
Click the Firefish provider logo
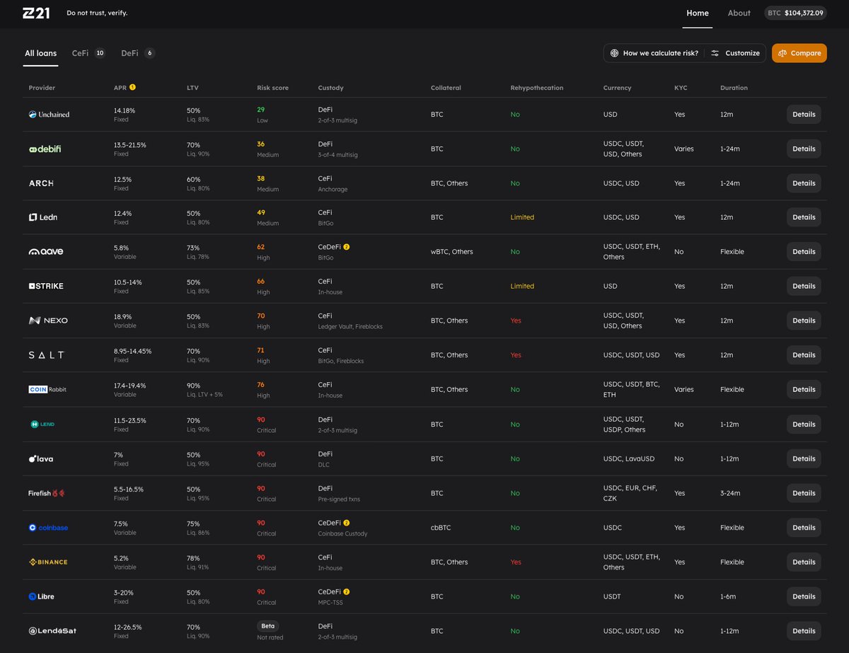click(x=46, y=493)
